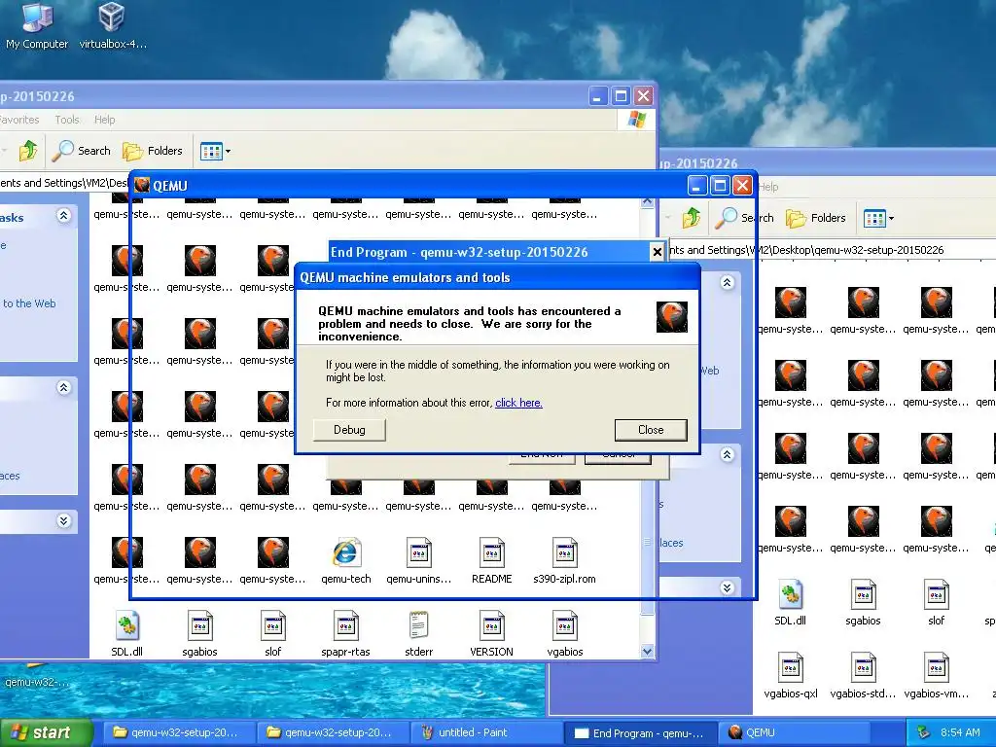Select VERSION file icon
The width and height of the screenshot is (996, 747).
491,633
